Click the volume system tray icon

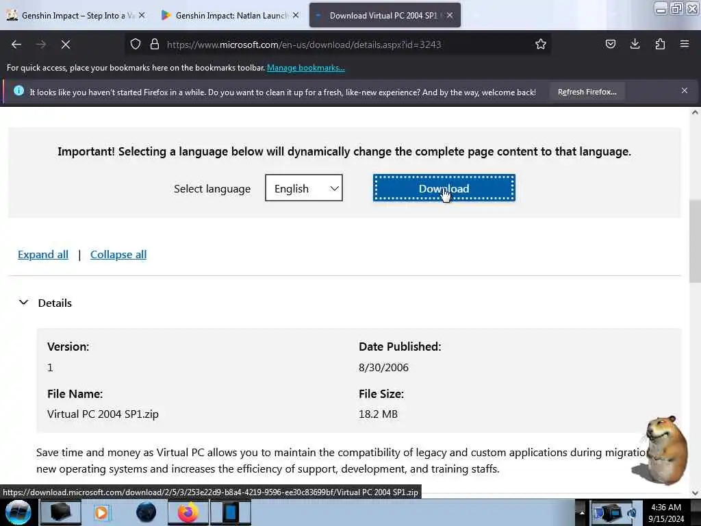pyautogui.click(x=633, y=513)
